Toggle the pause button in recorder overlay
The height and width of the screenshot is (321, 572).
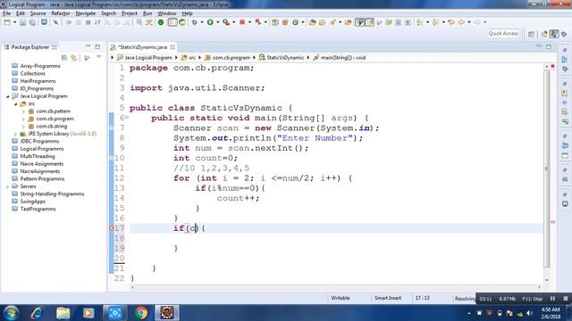pyautogui.click(x=553, y=299)
